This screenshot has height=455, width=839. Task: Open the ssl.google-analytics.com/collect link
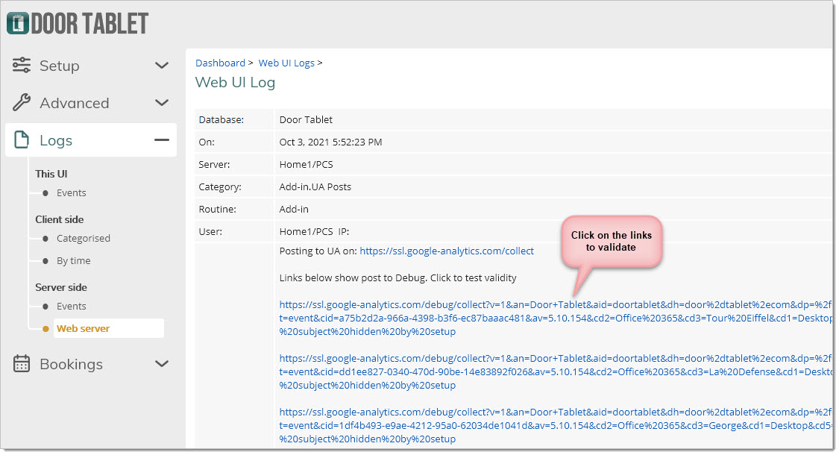coord(447,251)
